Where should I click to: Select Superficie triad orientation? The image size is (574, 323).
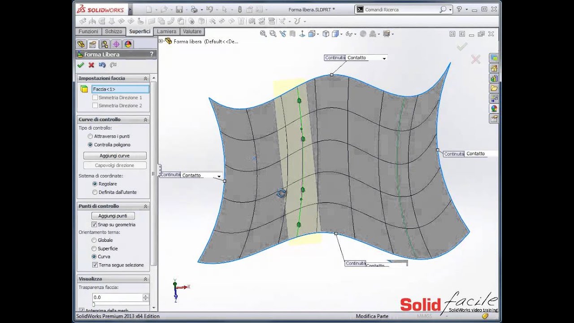coord(94,249)
